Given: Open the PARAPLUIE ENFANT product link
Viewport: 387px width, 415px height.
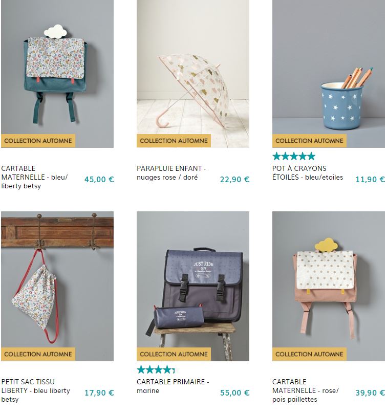Looking at the screenshot, I should (x=171, y=172).
